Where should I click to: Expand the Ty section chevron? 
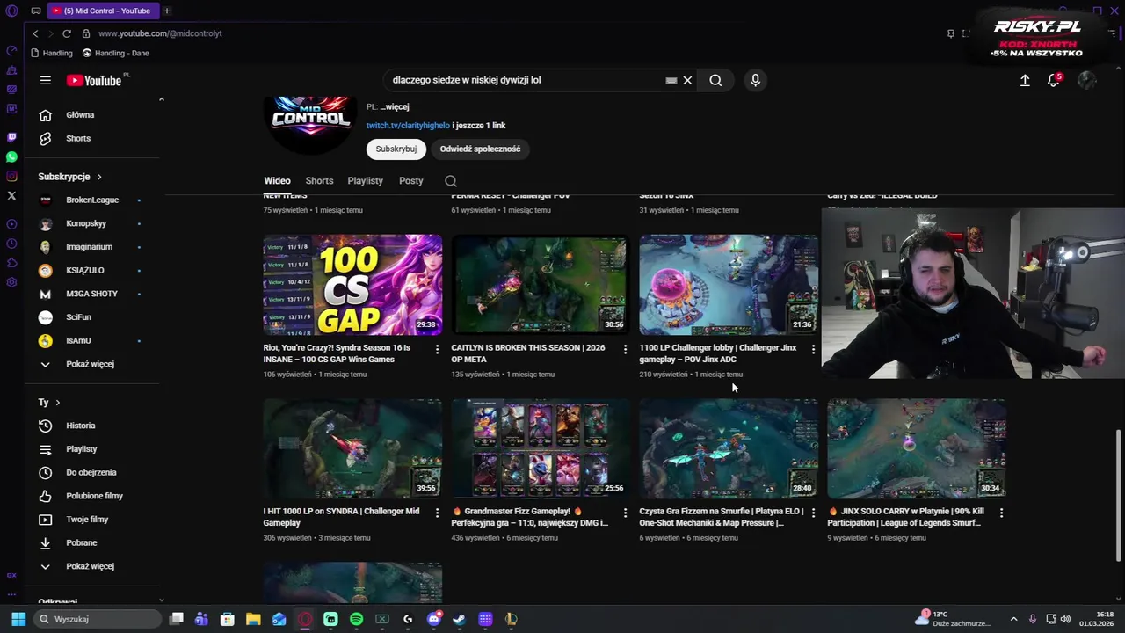58,403
